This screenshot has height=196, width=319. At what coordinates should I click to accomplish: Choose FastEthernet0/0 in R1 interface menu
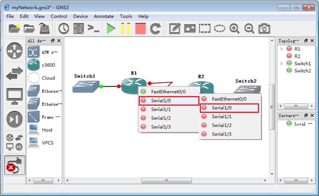coord(169,92)
